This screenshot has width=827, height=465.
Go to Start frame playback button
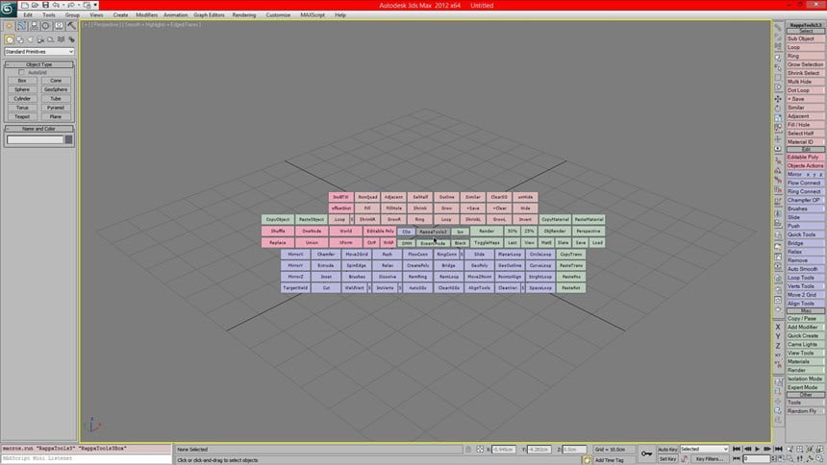(737, 450)
